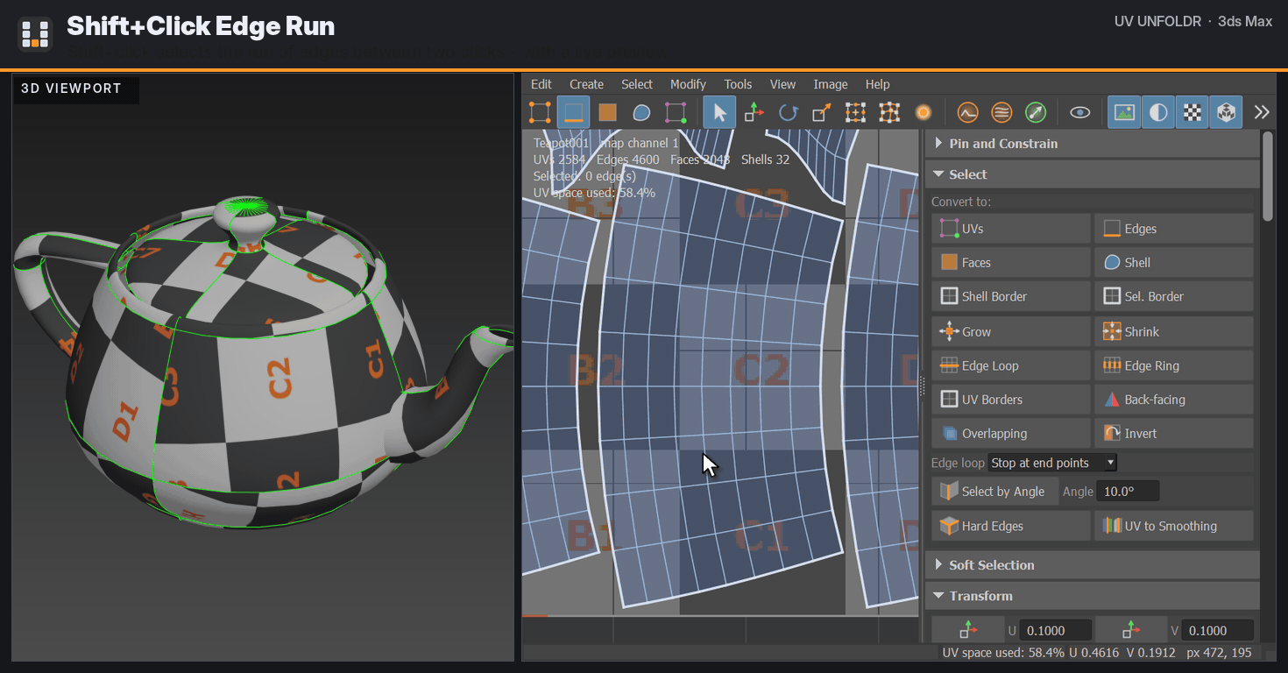Toggle the texture image display button

(x=1124, y=112)
